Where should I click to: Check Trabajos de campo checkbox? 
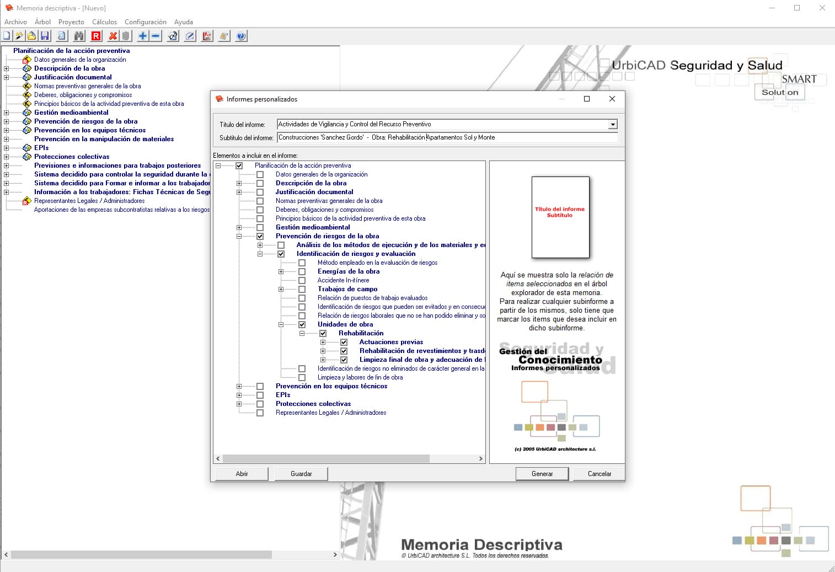(x=302, y=289)
